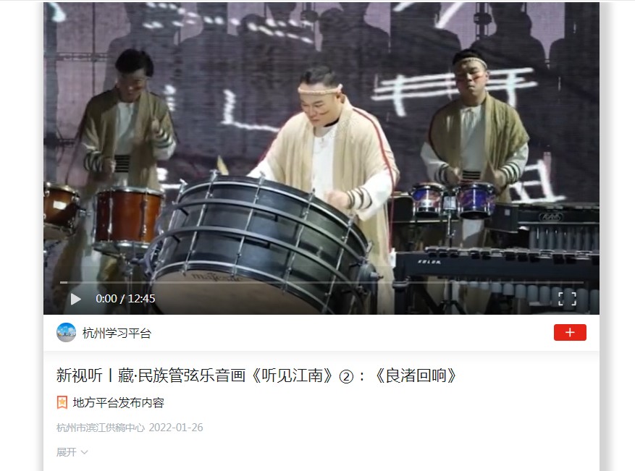Click the video time display 0:00 / 12:45
The image size is (635, 471).
point(125,299)
